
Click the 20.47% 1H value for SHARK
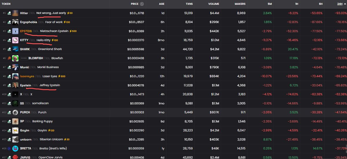(x=293, y=49)
